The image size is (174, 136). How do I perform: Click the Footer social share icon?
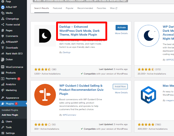3,25
